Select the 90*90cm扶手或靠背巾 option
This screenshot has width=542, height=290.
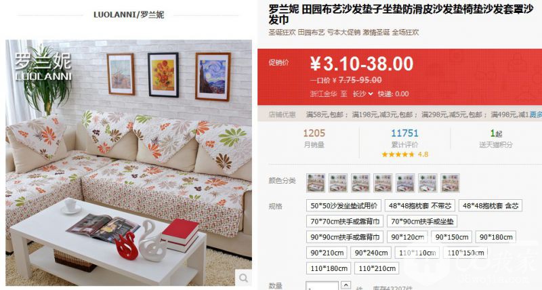(x=345, y=237)
